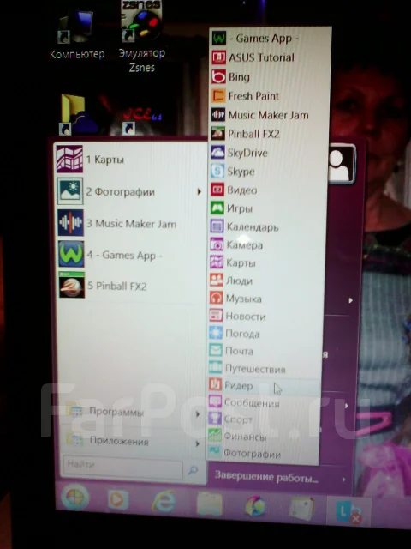Click the user account picture
Screen dimensions: 411x549
[341, 163]
